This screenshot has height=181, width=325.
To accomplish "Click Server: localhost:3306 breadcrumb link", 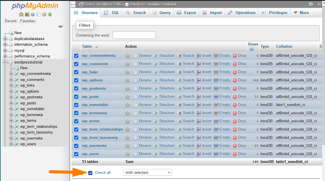I will pyautogui.click(x=102, y=4).
